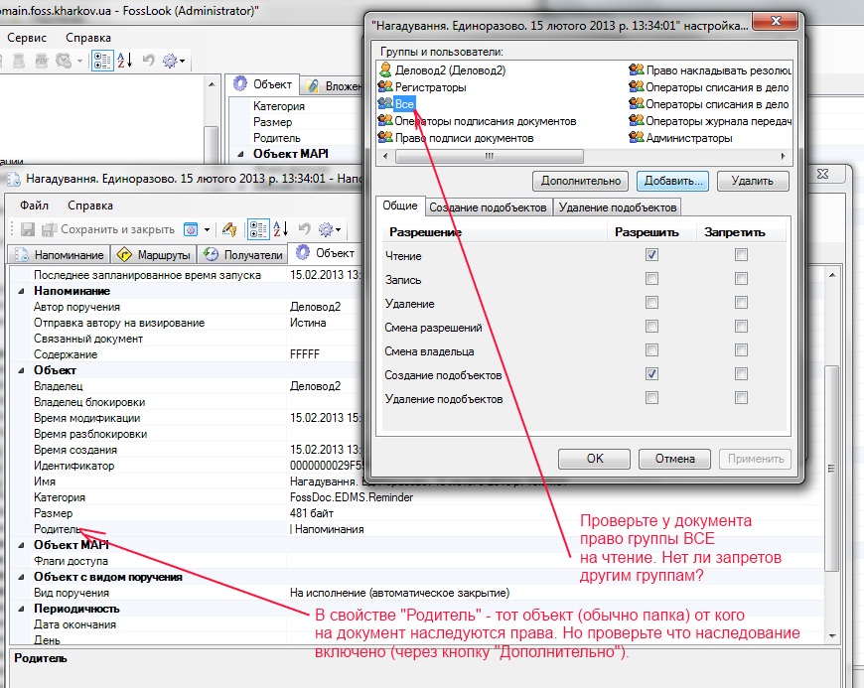
Task: Check deny Удаление permission
Action: tap(741, 303)
